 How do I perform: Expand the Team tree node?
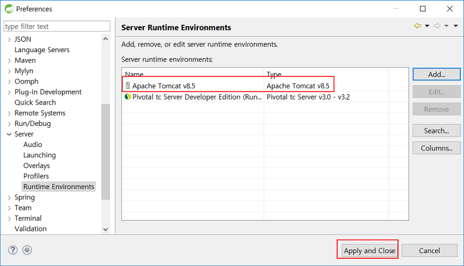point(9,208)
